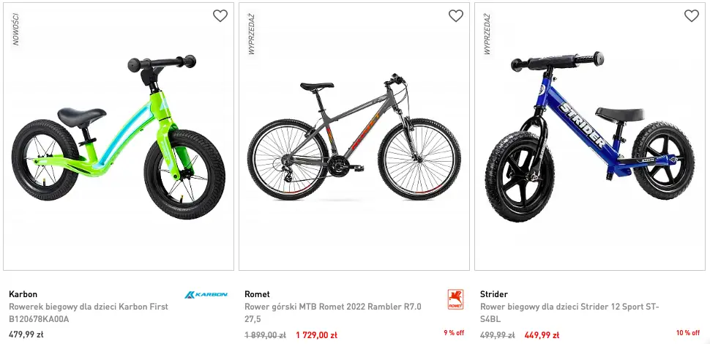Image resolution: width=710 pixels, height=344 pixels.
Task: Click the 10 % off discount badge
Action: coord(688,333)
